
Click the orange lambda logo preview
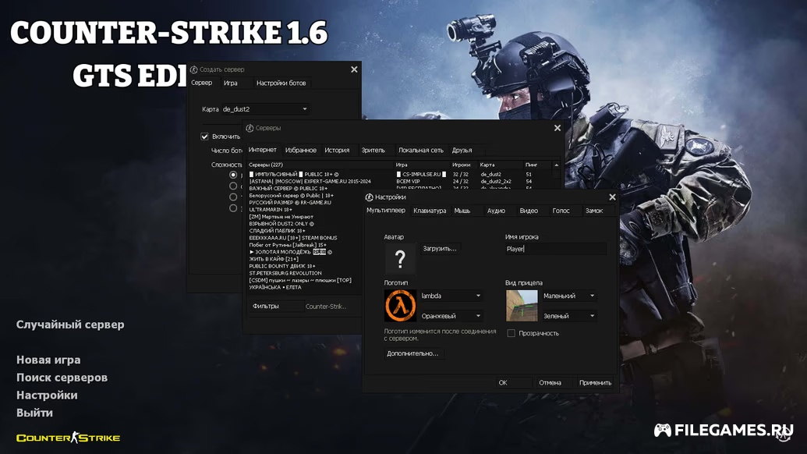pyautogui.click(x=400, y=306)
